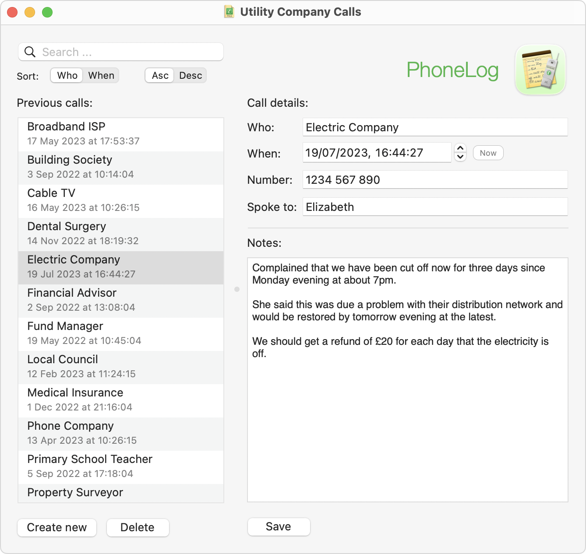Image resolution: width=586 pixels, height=554 pixels.
Task: Click the magnifying glass search icon
Action: coord(30,52)
